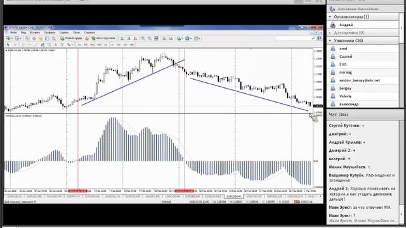Open the Справка menu
The image size is (406, 228).
[x=89, y=32]
